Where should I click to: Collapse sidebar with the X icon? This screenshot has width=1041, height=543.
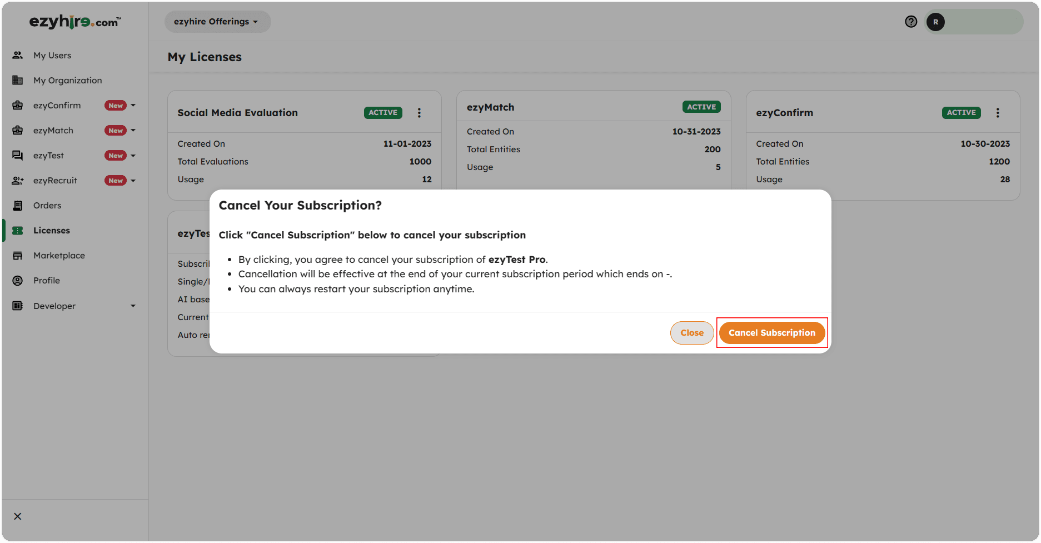pyautogui.click(x=18, y=516)
